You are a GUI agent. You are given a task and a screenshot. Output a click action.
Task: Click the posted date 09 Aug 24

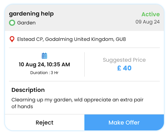tap(148, 22)
